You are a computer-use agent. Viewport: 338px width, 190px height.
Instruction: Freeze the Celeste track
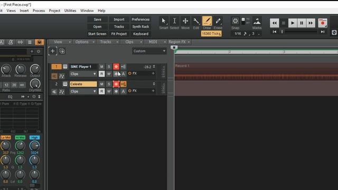116,91
